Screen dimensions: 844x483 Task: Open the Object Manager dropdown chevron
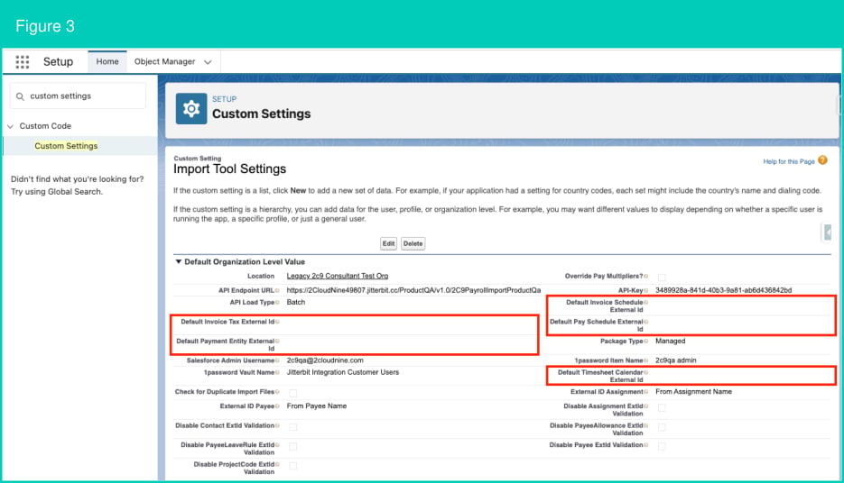[x=208, y=62]
